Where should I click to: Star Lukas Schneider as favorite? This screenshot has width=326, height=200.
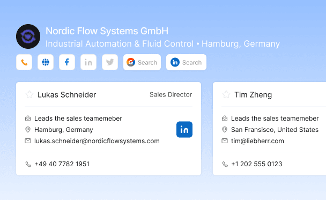(x=29, y=94)
